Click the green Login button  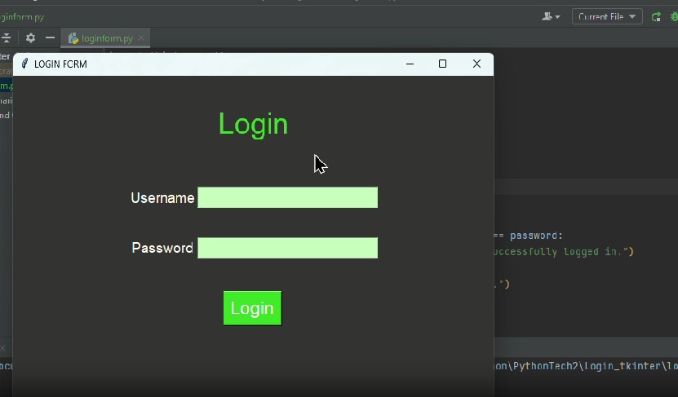253,308
